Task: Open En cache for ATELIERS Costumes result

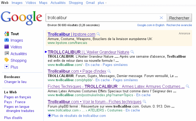Action: click(x=133, y=110)
